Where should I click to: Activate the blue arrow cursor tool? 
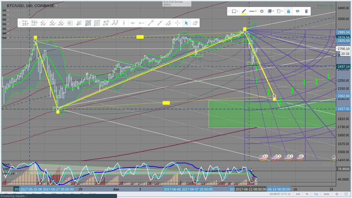point(186,23)
